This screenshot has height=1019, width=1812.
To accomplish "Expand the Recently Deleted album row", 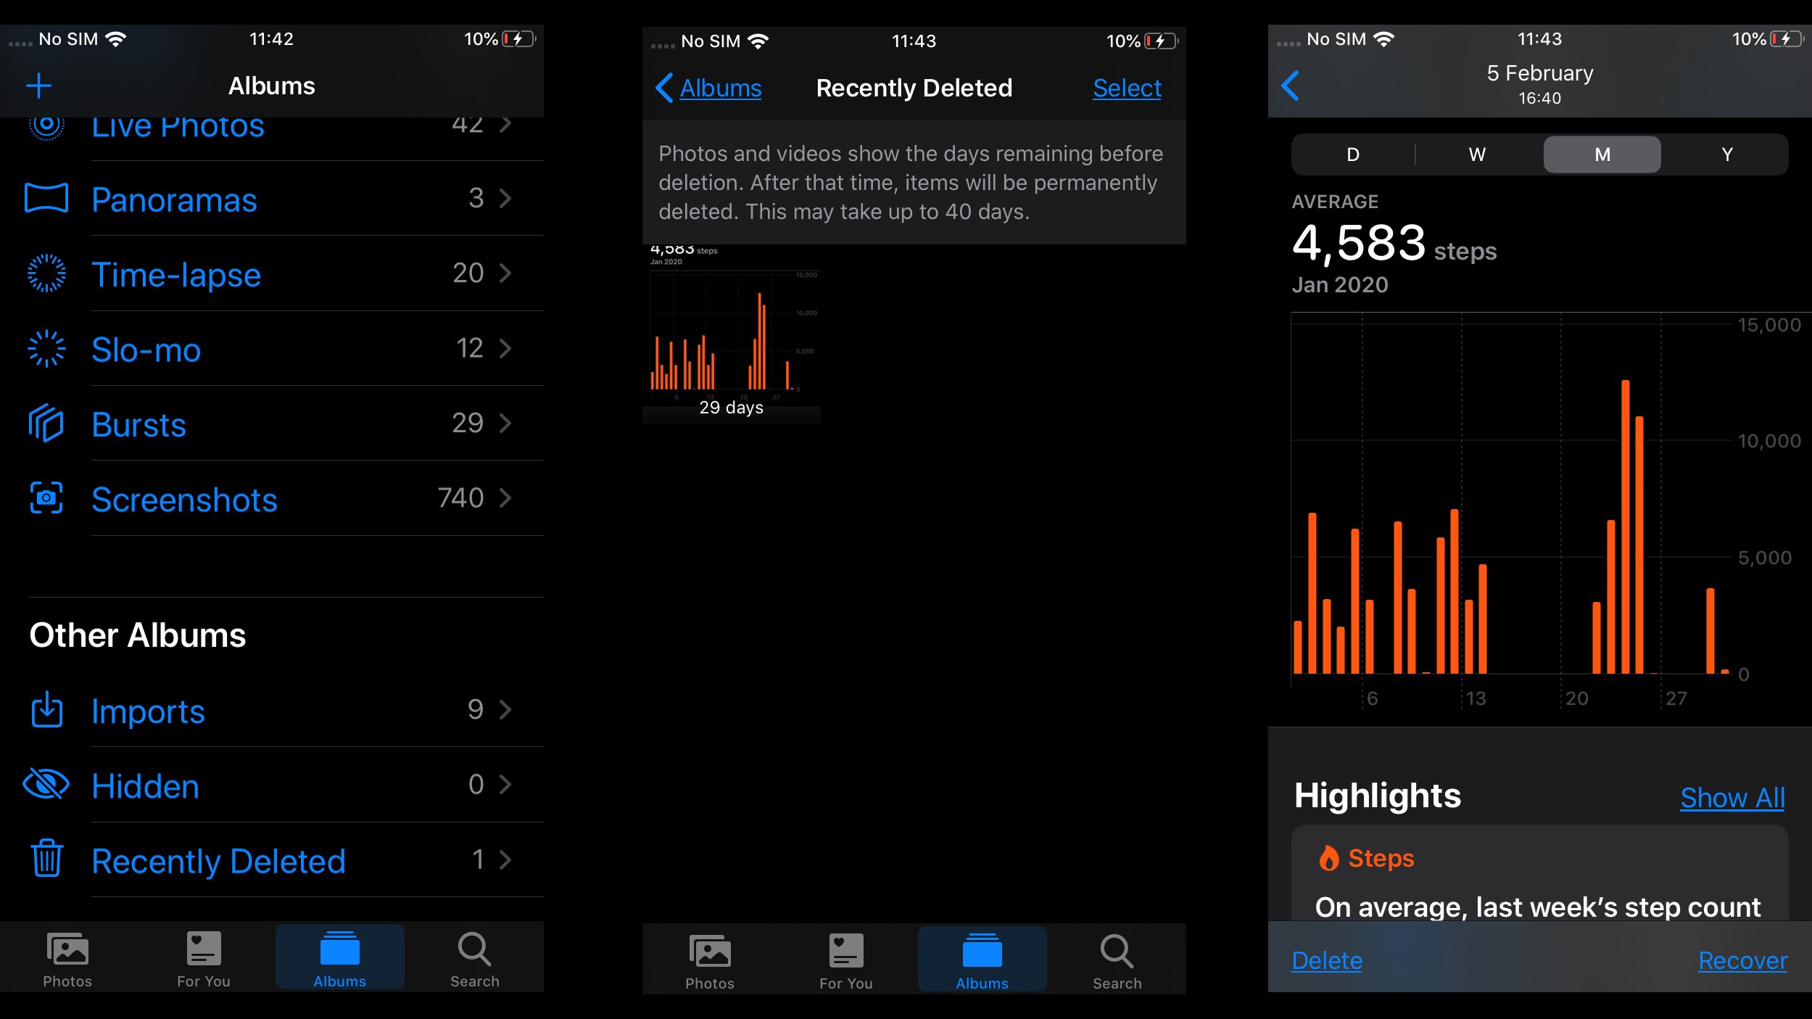I will 268,859.
